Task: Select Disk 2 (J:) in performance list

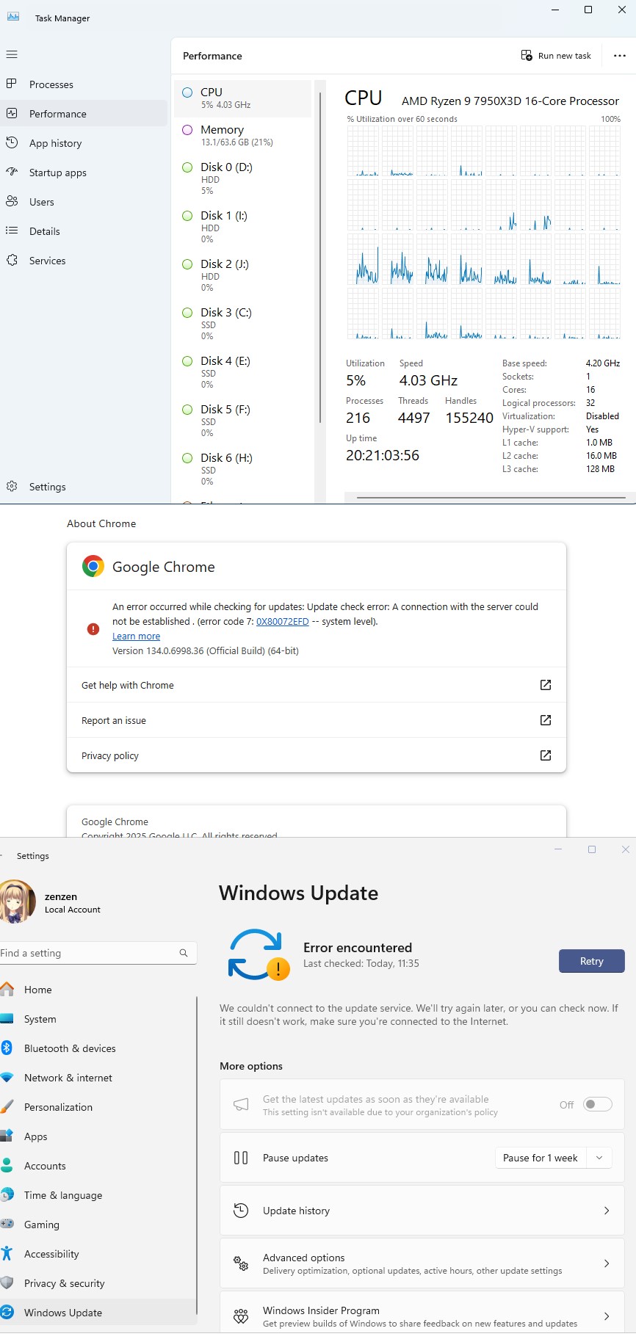Action: [243, 275]
